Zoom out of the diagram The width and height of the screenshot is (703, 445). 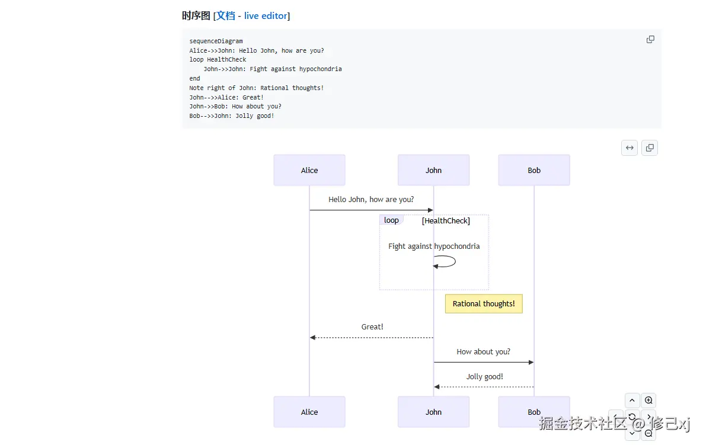[648, 434]
